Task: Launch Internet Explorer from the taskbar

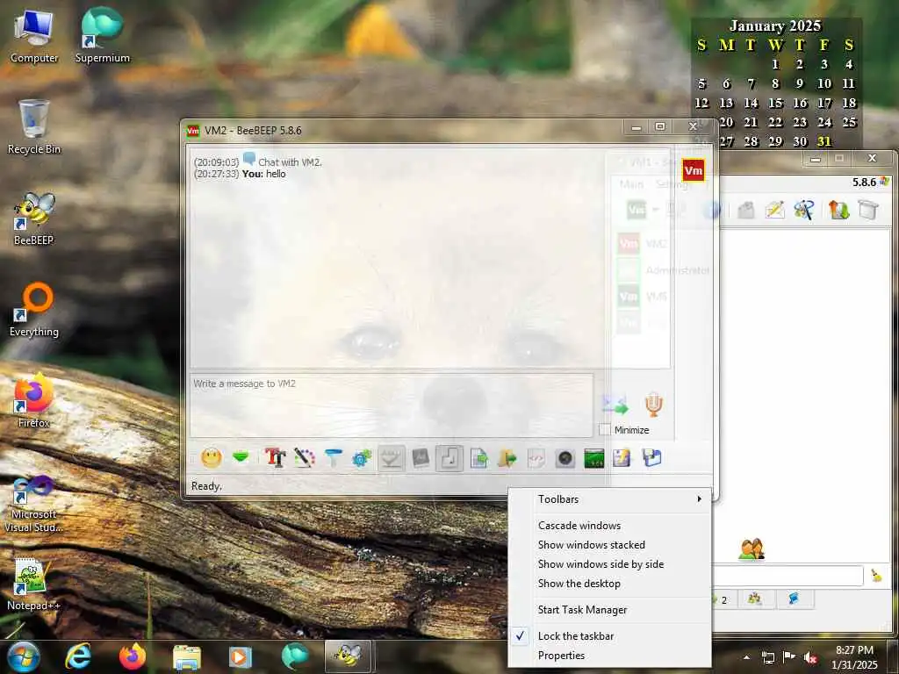Action: pos(78,656)
